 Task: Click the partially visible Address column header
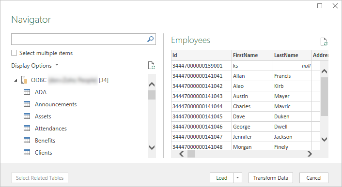point(320,55)
